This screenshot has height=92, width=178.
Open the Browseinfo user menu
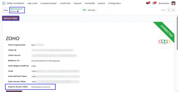(164, 3)
